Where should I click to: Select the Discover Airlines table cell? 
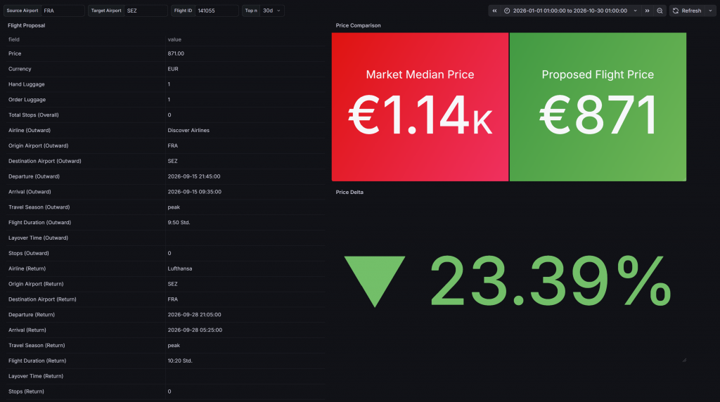188,130
